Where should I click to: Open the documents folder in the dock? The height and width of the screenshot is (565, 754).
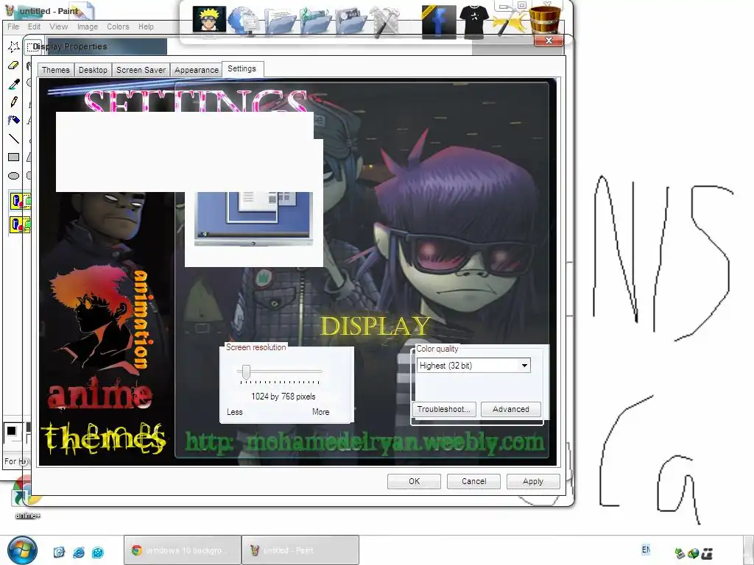[x=279, y=21]
